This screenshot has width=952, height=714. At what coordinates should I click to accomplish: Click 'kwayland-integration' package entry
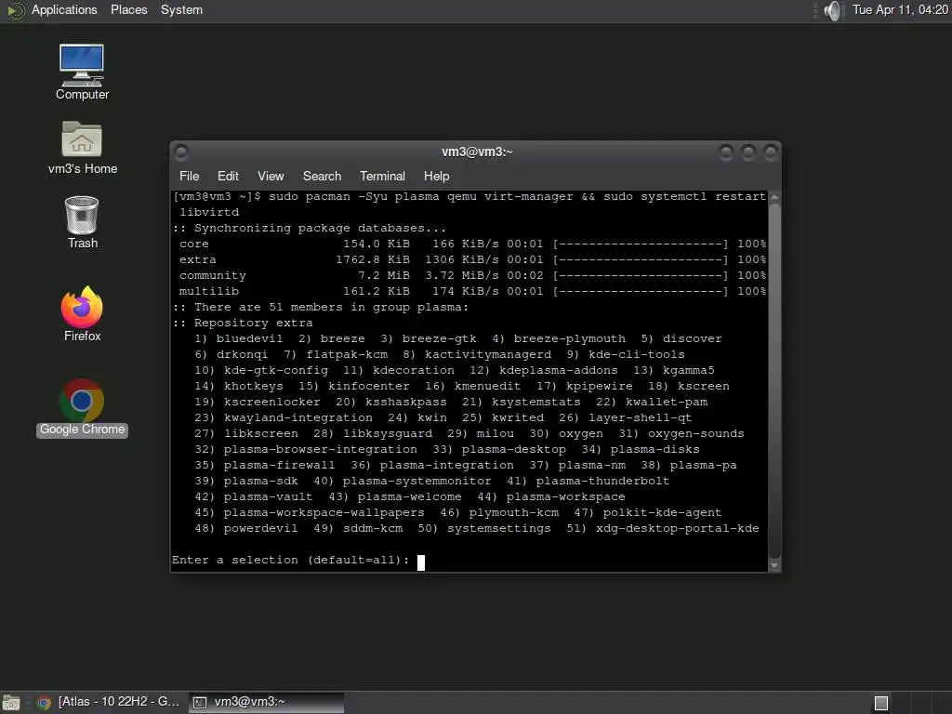[298, 417]
